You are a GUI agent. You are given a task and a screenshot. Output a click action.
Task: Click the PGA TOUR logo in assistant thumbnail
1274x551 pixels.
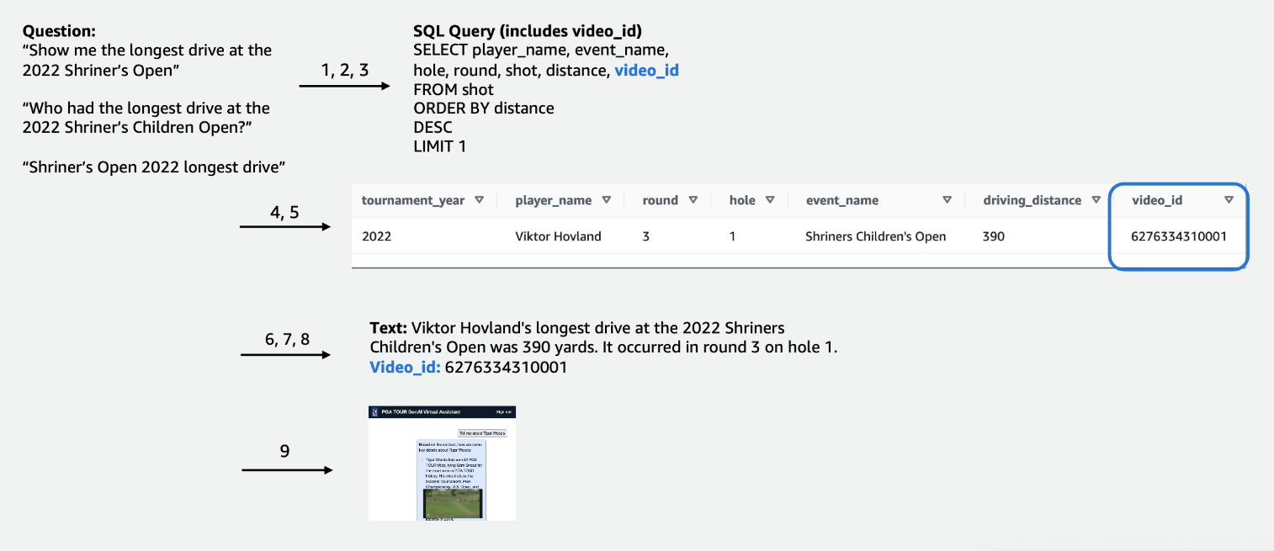(374, 412)
